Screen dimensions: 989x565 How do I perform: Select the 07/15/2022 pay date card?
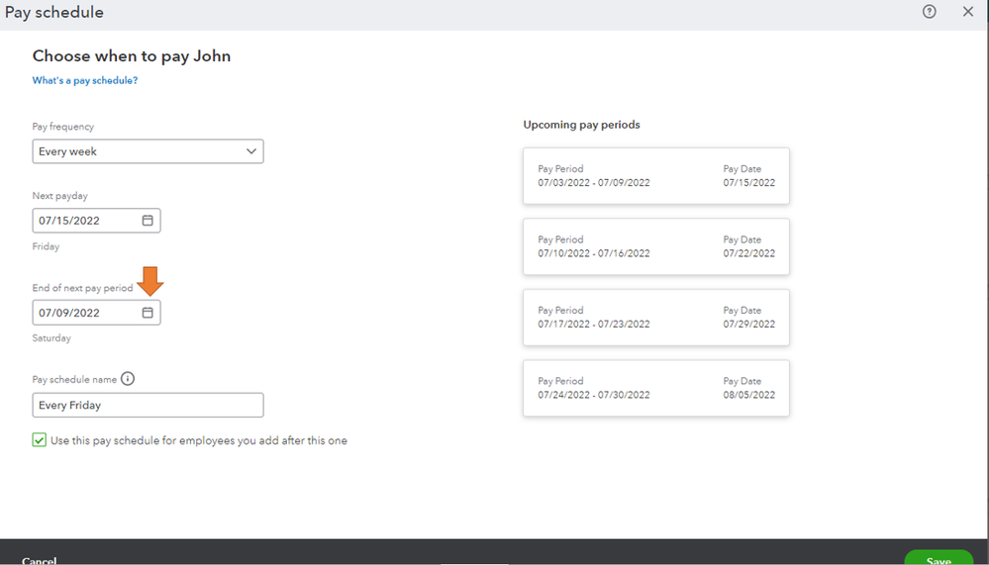click(x=655, y=176)
